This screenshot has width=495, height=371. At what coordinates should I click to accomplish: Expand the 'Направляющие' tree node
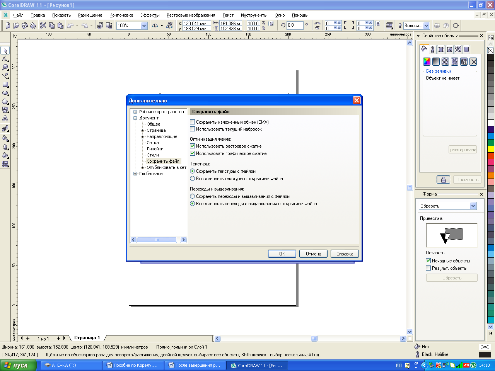(x=143, y=136)
